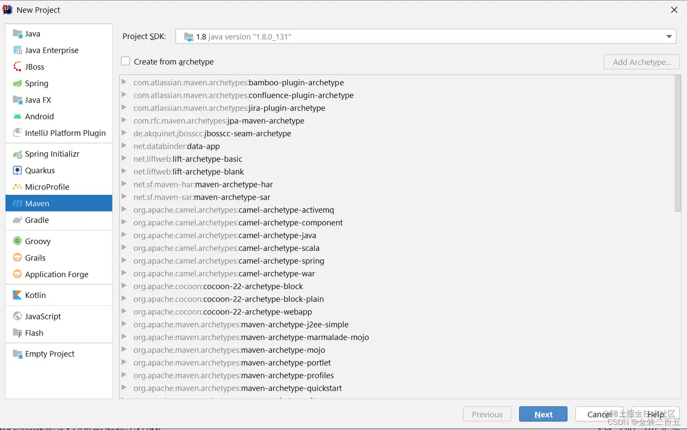Click the Next button
Image resolution: width=687 pixels, height=430 pixels.
tap(543, 414)
